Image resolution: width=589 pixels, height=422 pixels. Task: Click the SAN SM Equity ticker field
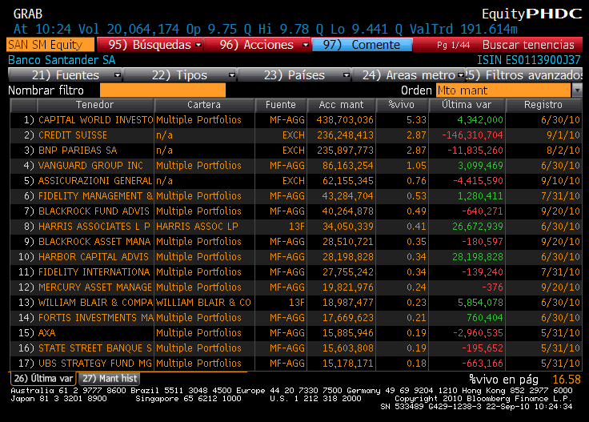click(50, 45)
